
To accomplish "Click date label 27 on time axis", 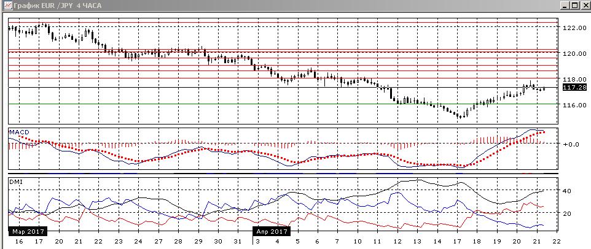I will coord(159,241).
